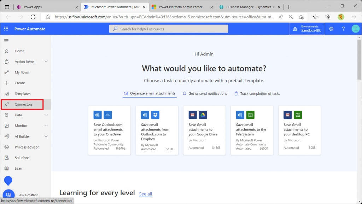
Task: Click the Learn book icon
Action: click(x=7, y=168)
